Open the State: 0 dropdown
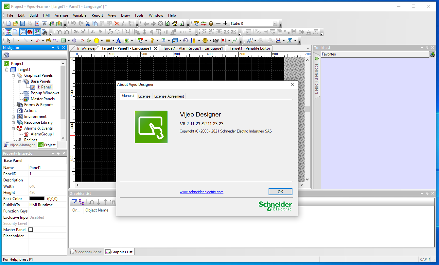 coord(275,23)
